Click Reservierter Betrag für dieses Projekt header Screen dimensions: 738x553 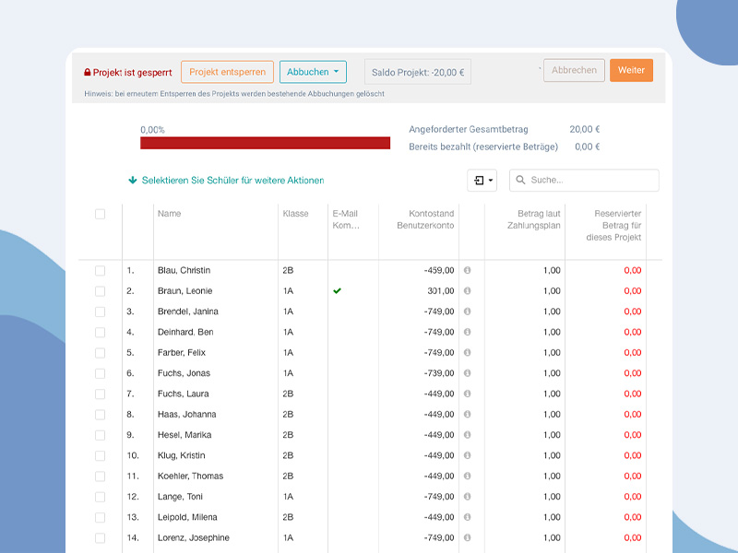[613, 225]
